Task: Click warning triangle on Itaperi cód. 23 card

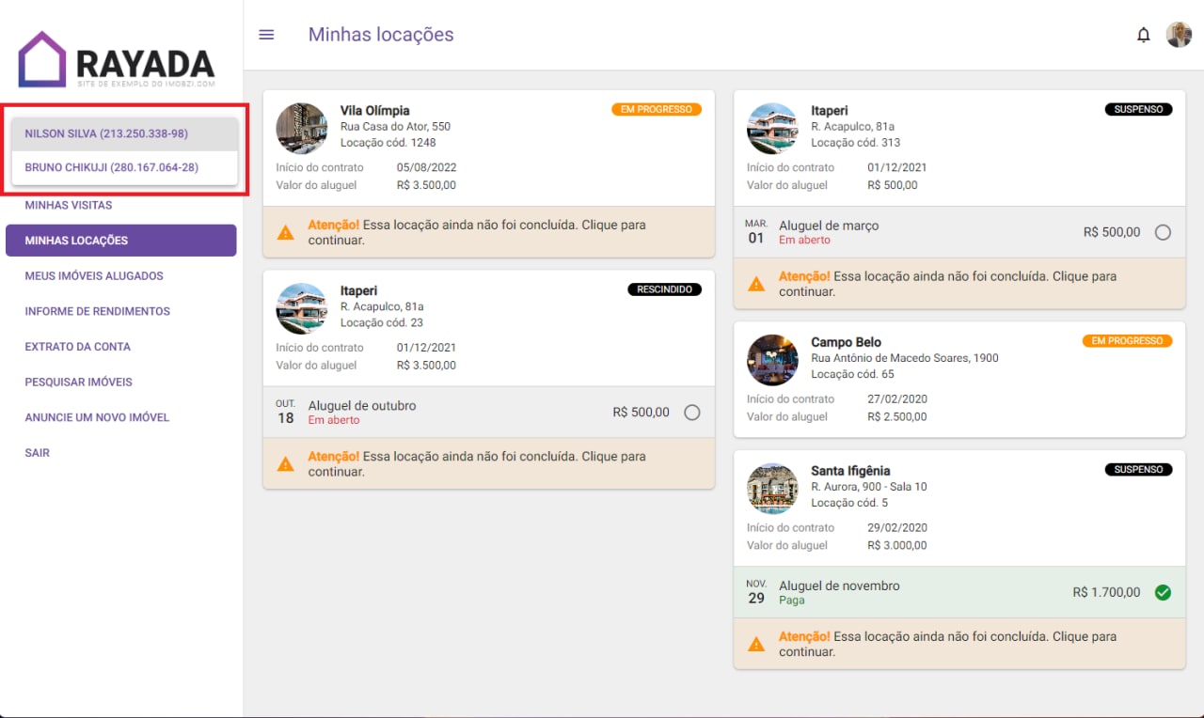Action: click(286, 463)
